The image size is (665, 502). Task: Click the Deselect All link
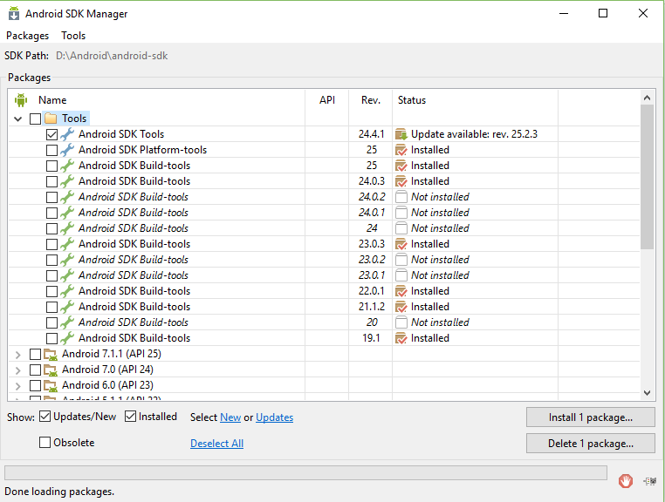point(216,444)
